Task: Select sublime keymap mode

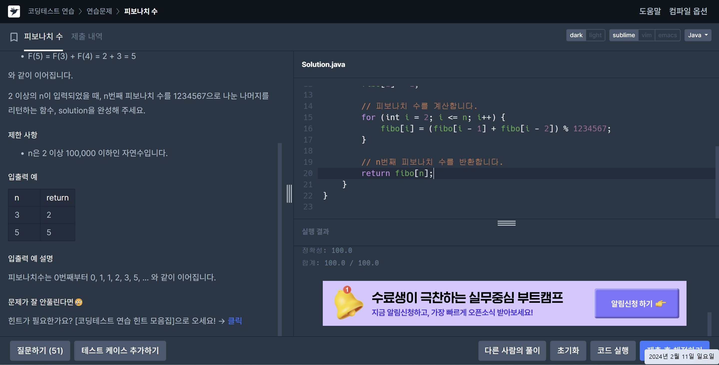Action: pos(624,35)
